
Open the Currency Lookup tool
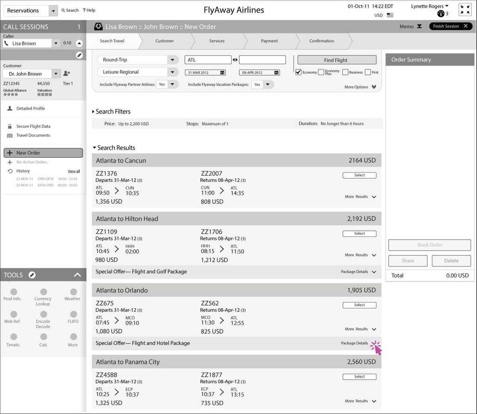(x=43, y=292)
